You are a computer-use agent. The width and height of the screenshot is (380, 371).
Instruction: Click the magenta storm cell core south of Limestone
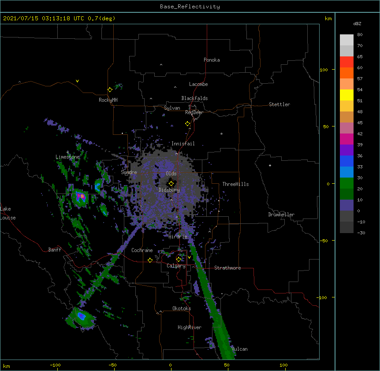click(x=81, y=197)
